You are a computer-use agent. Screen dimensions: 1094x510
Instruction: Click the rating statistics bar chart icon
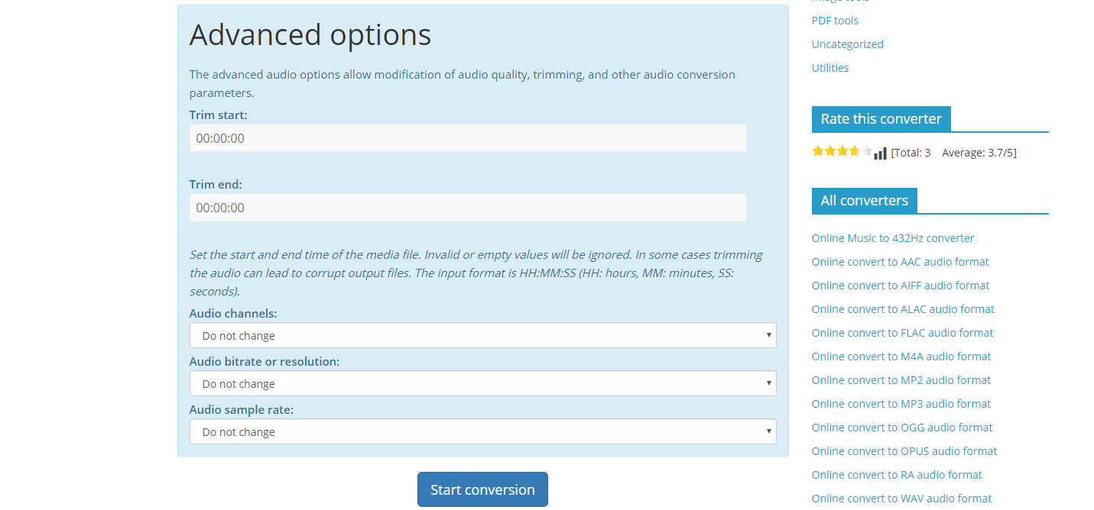coord(881,153)
